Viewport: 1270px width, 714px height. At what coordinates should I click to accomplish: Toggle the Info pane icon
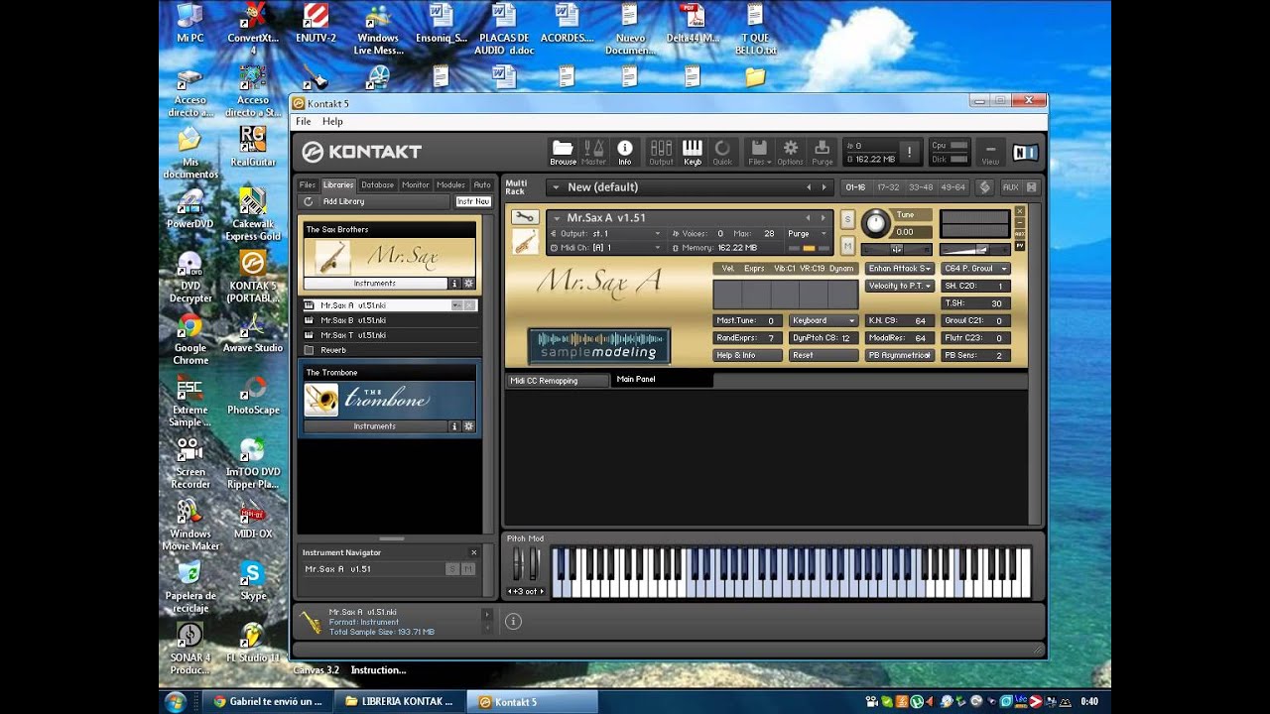(x=625, y=152)
